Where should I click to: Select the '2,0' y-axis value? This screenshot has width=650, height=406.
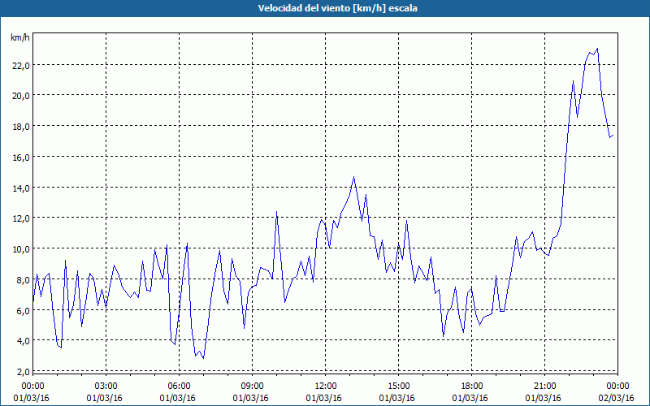(x=24, y=372)
